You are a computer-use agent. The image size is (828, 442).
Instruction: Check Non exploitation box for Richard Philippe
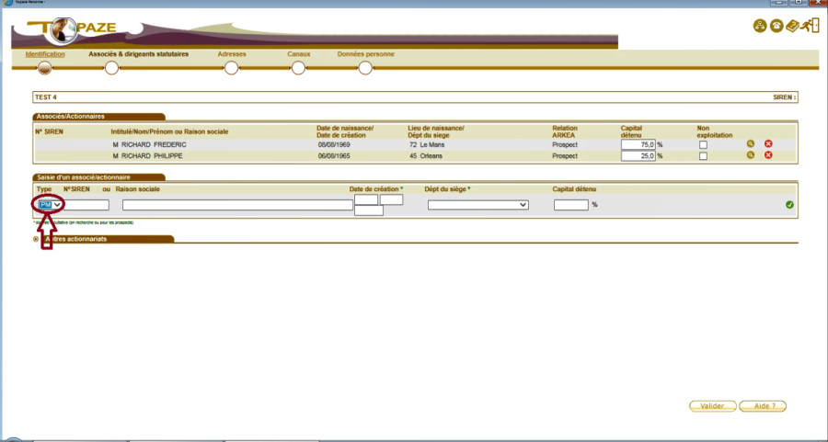[703, 156]
